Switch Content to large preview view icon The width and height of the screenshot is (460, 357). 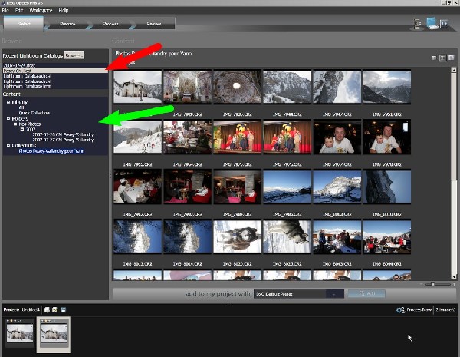(452, 58)
